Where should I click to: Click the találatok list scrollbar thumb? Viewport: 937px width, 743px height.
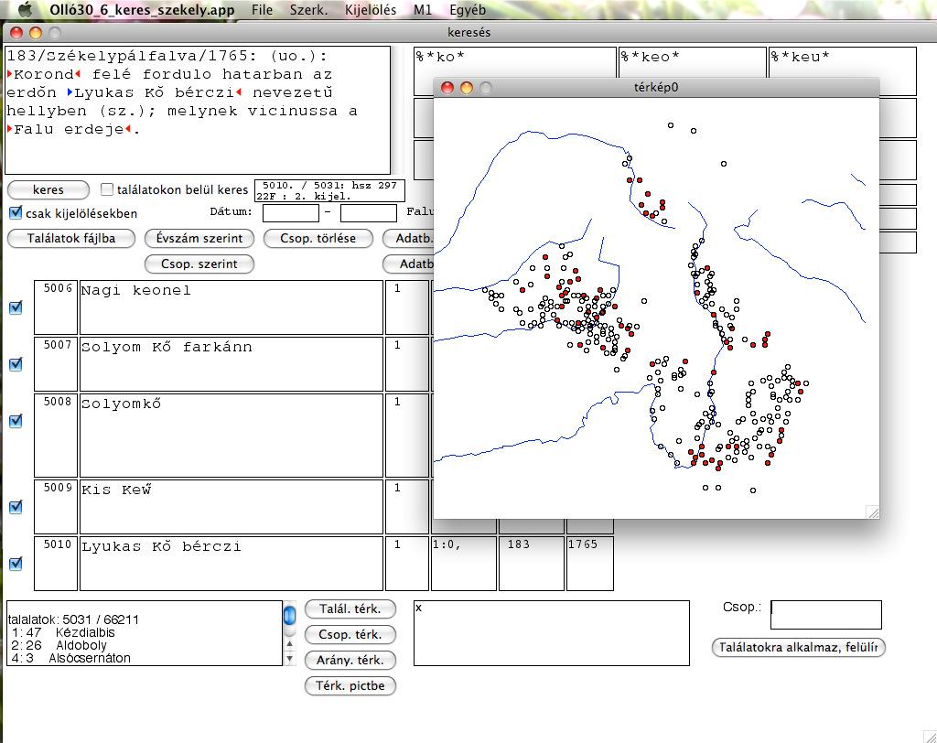289,615
